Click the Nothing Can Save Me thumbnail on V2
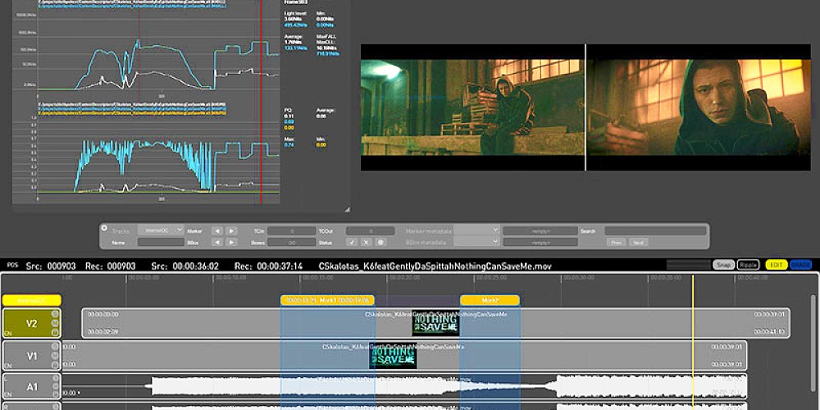 pos(435,324)
